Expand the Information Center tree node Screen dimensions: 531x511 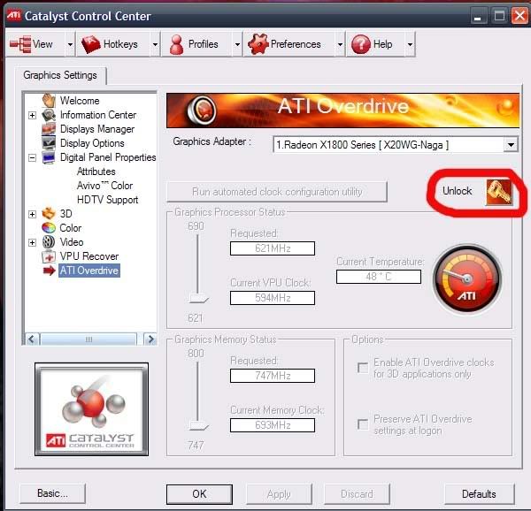click(32, 115)
